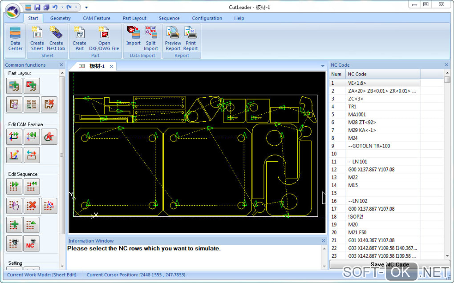454x283 pixels.
Task: Click the Save NC Code button
Action: tap(389, 264)
